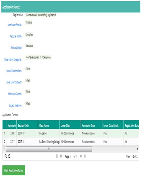Click 'No' registration status in row 2
This screenshot has width=141, height=180.
(x=131, y=142)
